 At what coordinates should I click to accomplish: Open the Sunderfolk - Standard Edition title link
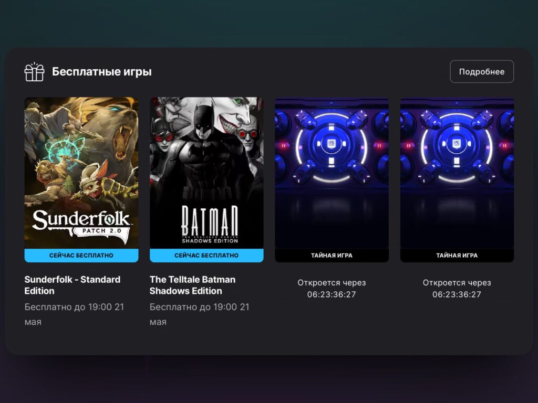click(73, 285)
